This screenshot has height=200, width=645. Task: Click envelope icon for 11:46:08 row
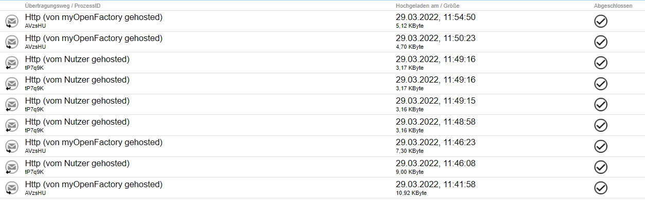11,167
